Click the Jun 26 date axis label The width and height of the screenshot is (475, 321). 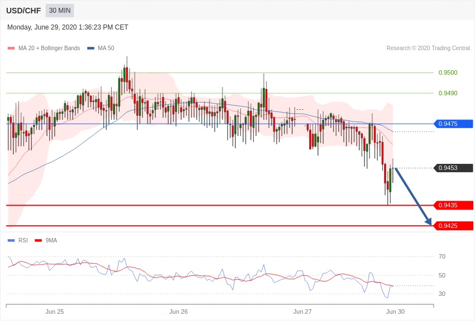click(x=178, y=312)
